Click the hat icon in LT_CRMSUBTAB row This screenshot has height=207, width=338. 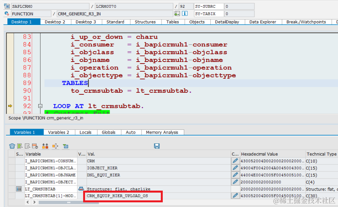click(x=81, y=189)
